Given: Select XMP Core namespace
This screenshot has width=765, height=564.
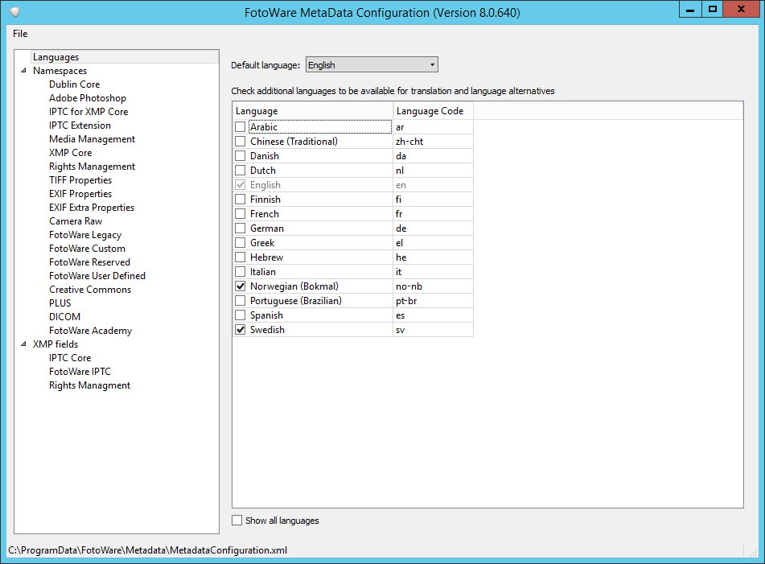Looking at the screenshot, I should point(70,153).
